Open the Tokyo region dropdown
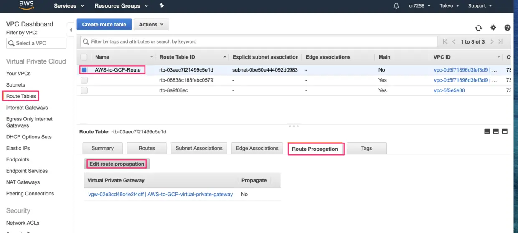 pyautogui.click(x=449, y=6)
